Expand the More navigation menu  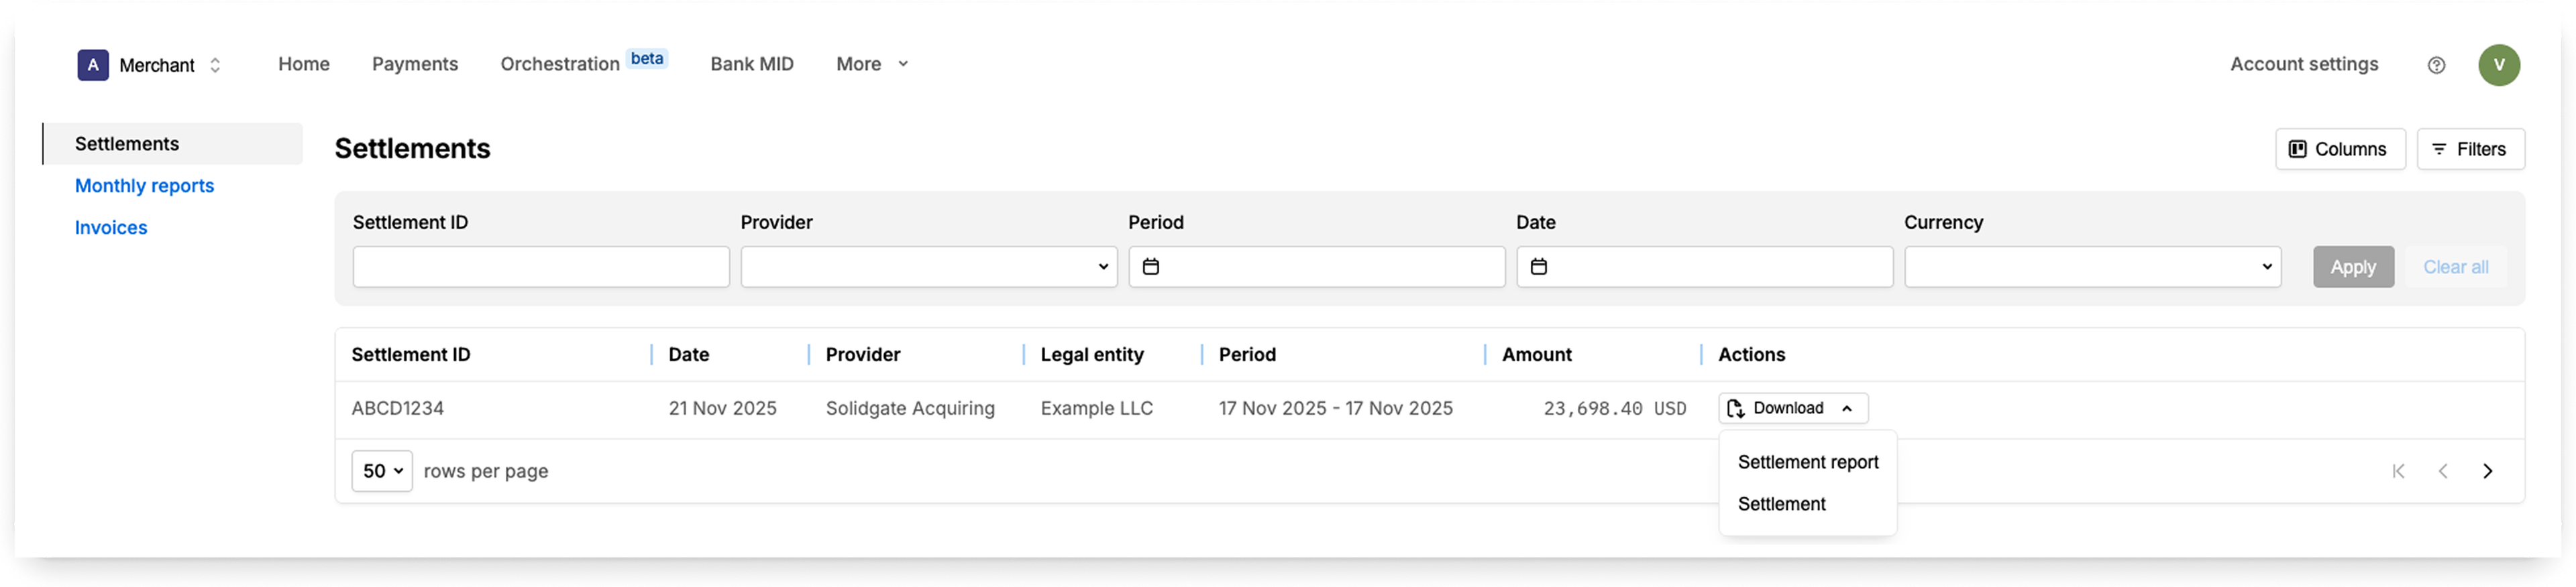tap(869, 64)
